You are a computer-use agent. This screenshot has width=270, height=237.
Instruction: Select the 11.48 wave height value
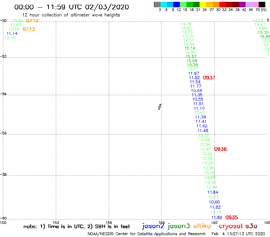coord(203,131)
